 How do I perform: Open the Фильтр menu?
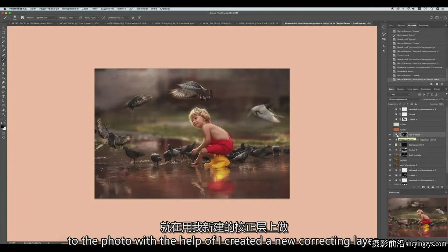click(x=121, y=8)
